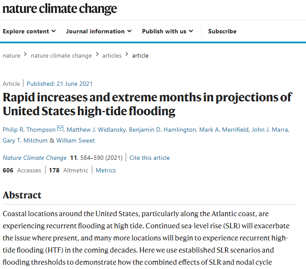Click the italic Nature Climate Change journal link
Screen dimensions: 306x269
pyautogui.click(x=35, y=158)
